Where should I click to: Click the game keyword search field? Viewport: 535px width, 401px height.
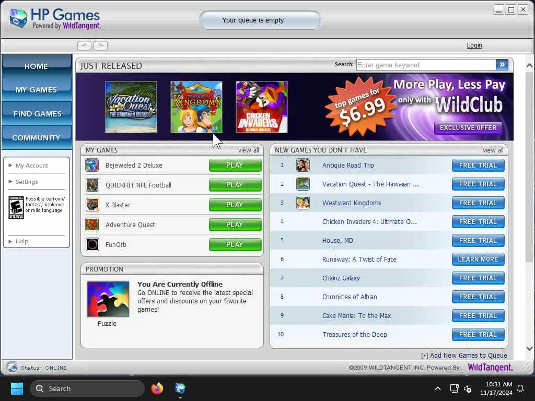pos(426,65)
